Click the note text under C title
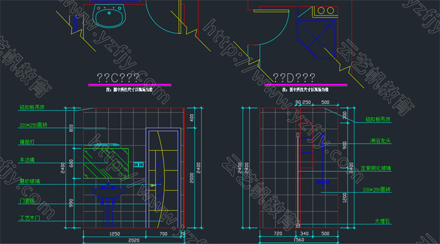Viewport: 440px width, 244px height. (129, 90)
